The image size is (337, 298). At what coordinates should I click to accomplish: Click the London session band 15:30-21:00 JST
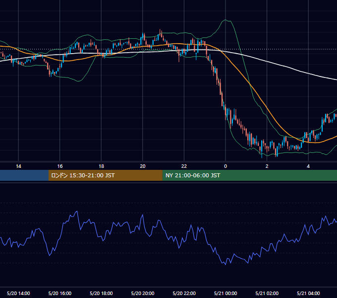[x=105, y=175]
